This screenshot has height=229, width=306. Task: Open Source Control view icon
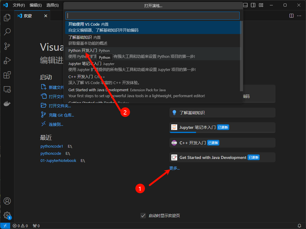[7, 46]
